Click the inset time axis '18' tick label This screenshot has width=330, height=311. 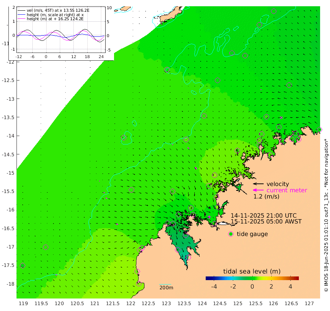[87, 57]
